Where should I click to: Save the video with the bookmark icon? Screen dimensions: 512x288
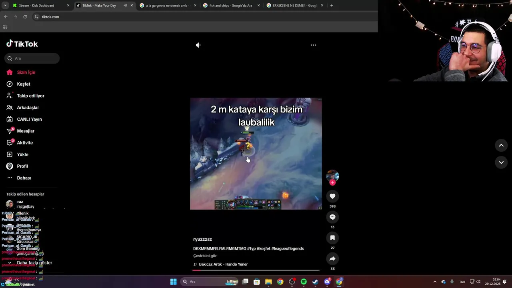point(332,238)
